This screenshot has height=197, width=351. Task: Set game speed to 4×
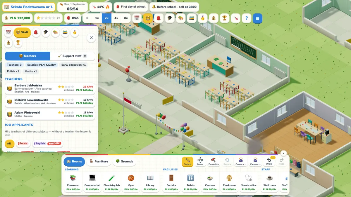point(116,18)
